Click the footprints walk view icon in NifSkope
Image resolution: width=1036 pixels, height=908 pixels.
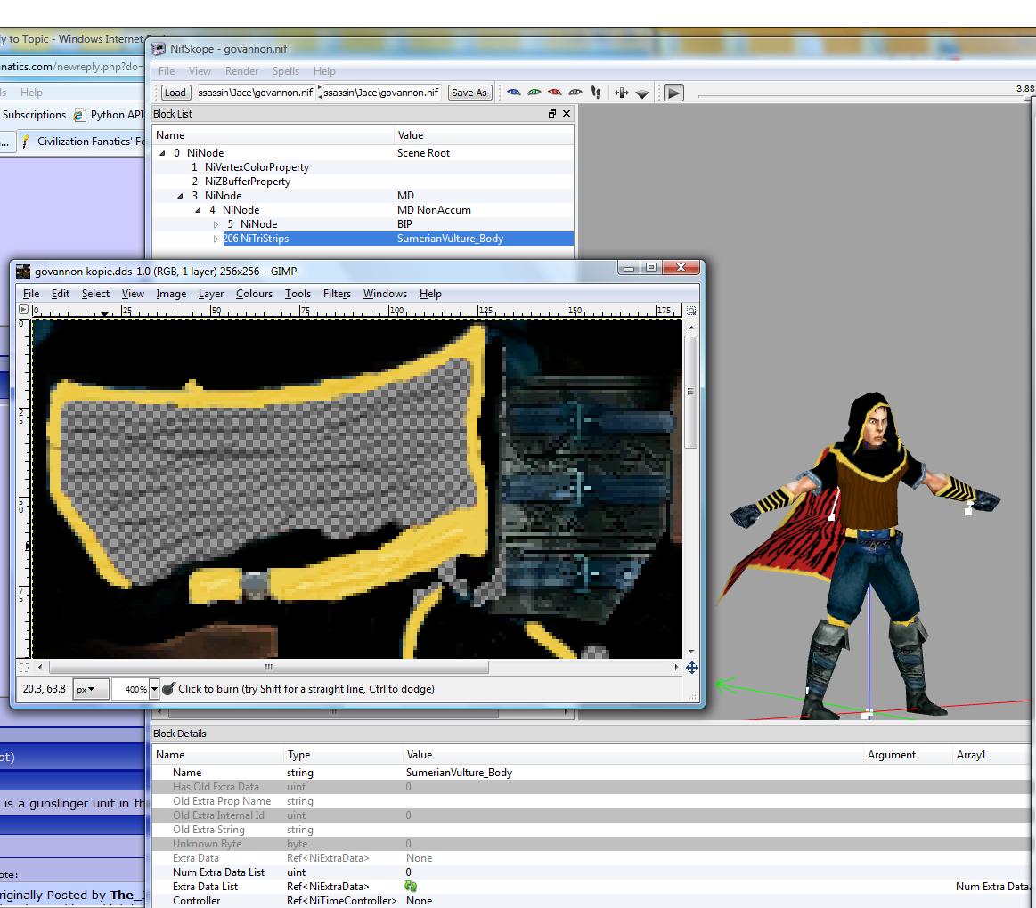[596, 93]
